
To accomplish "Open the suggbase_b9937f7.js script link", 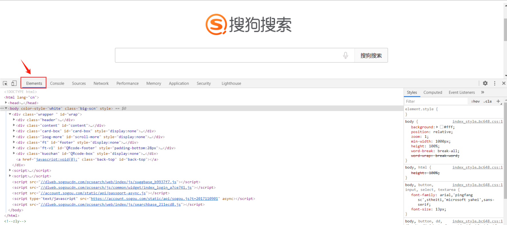I will [x=108, y=182].
